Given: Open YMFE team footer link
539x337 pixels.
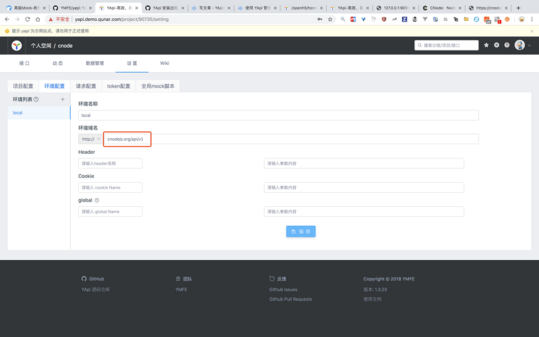Looking at the screenshot, I should pyautogui.click(x=181, y=290).
